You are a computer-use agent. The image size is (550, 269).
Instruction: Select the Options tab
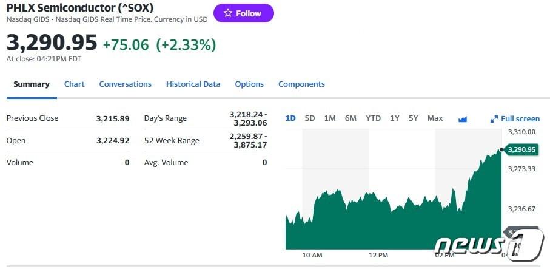(249, 84)
